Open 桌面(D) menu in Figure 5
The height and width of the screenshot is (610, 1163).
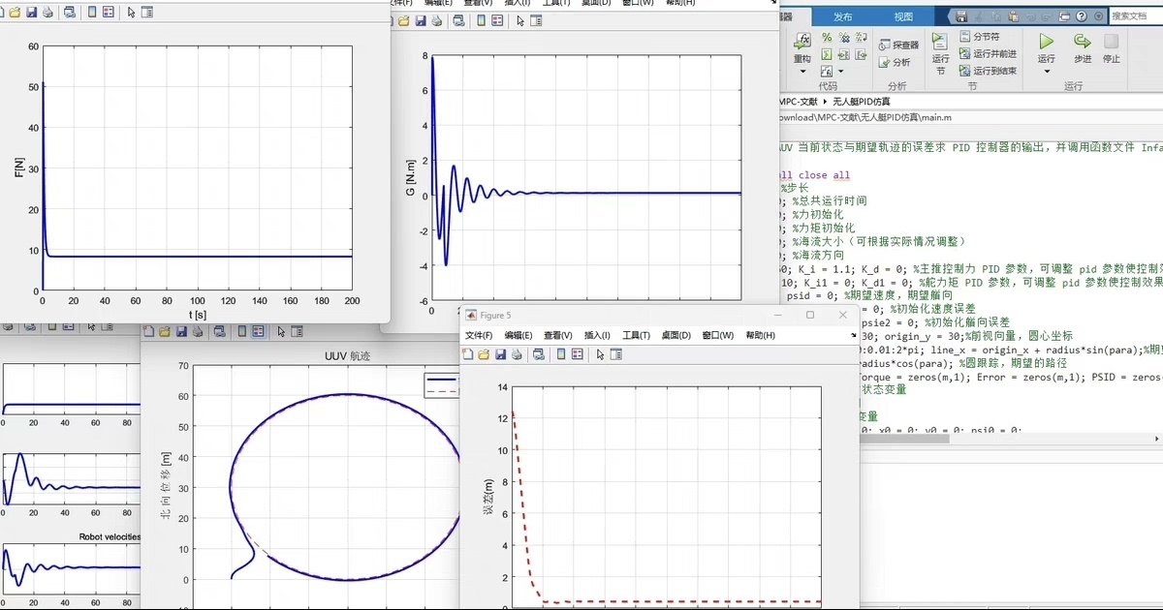676,336
